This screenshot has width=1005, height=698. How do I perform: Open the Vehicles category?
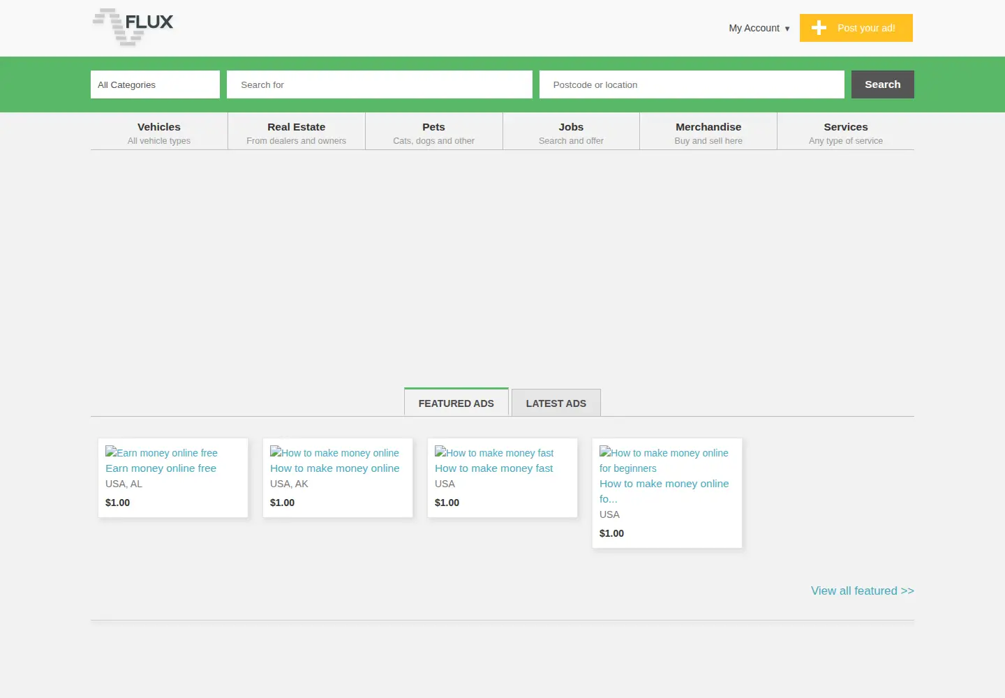coord(159,133)
